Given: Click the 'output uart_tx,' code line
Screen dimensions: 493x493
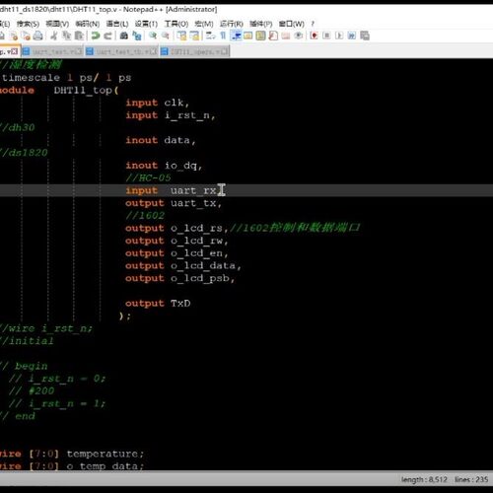Looking at the screenshot, I should [174, 203].
